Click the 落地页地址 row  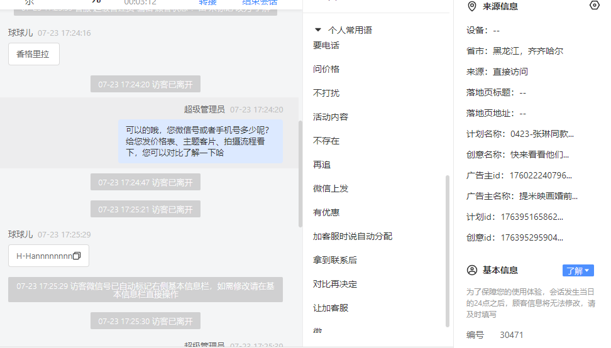496,113
